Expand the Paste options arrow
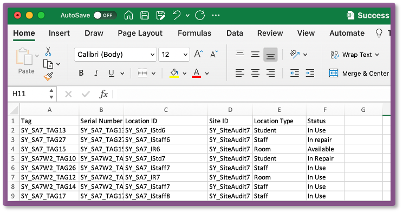The image size is (403, 213). (37, 56)
